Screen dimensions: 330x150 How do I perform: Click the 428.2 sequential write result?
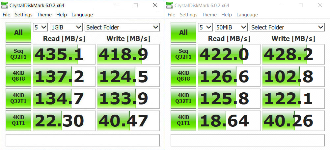coord(293,54)
